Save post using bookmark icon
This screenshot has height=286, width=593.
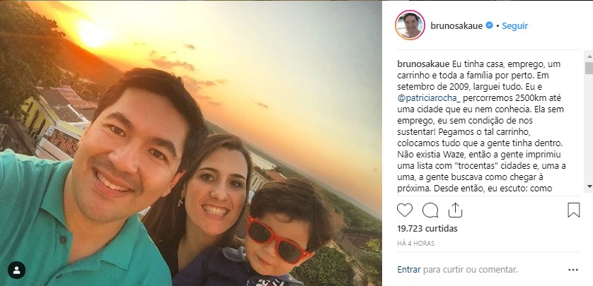[573, 210]
